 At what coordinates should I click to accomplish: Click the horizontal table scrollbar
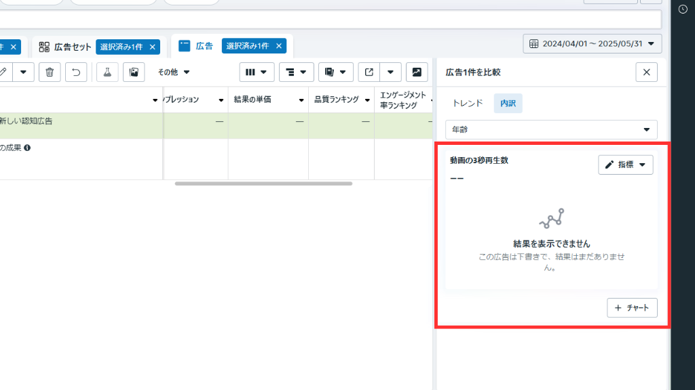tap(263, 183)
